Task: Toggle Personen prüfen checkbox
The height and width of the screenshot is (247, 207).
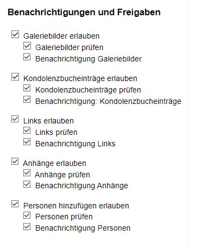Action: 27,215
